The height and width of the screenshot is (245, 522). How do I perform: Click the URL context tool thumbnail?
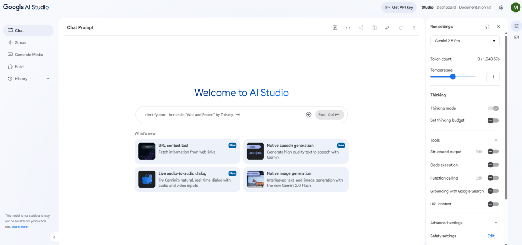(147, 151)
